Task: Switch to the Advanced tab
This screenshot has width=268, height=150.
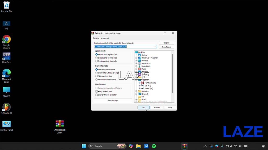Action: [x=105, y=38]
